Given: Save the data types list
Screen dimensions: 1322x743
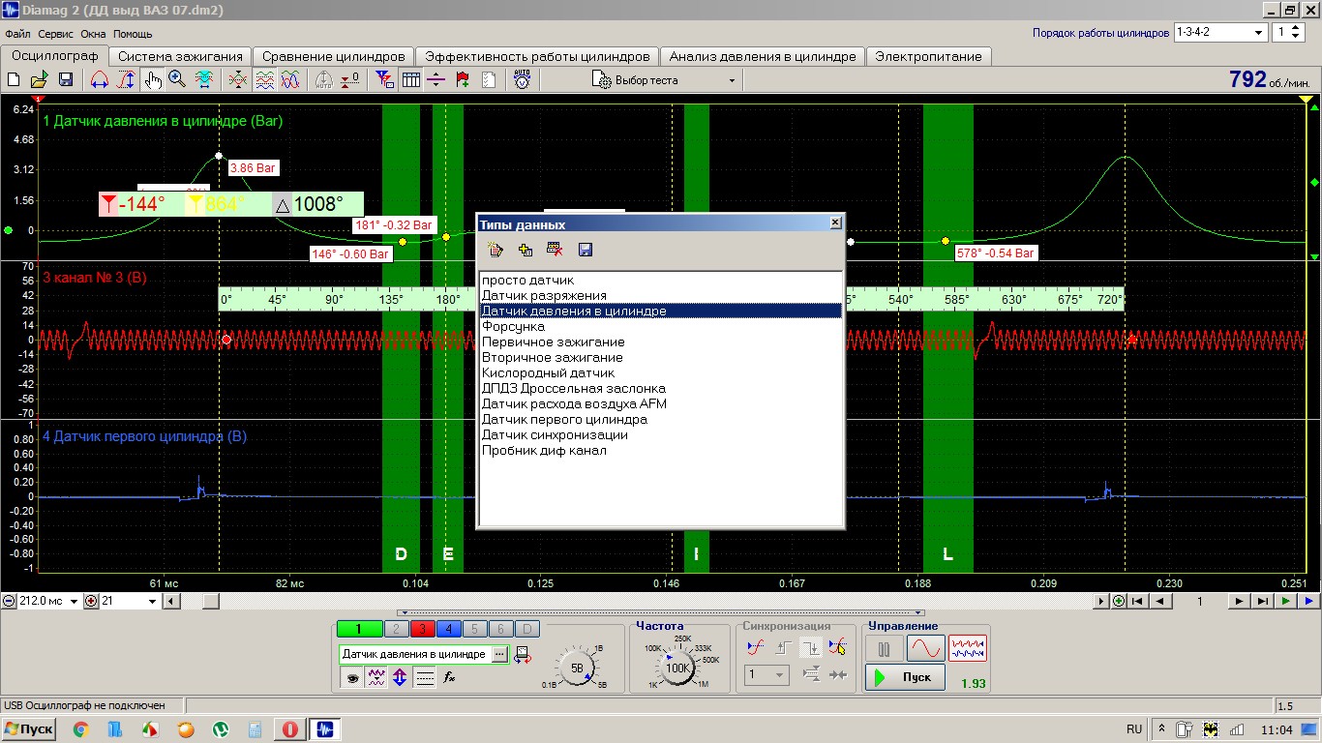Looking at the screenshot, I should click(x=585, y=250).
